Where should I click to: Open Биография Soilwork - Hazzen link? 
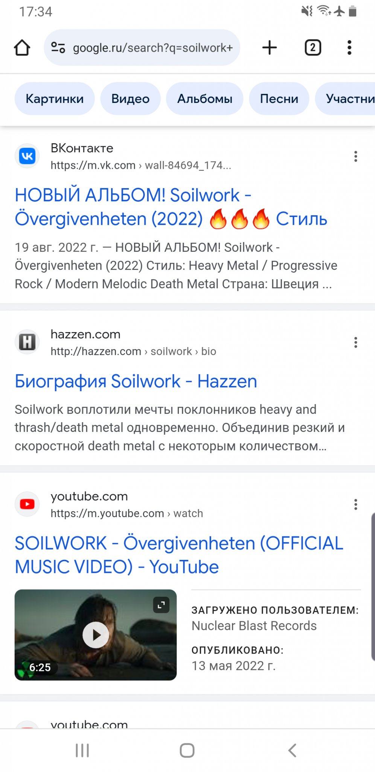coord(136,381)
